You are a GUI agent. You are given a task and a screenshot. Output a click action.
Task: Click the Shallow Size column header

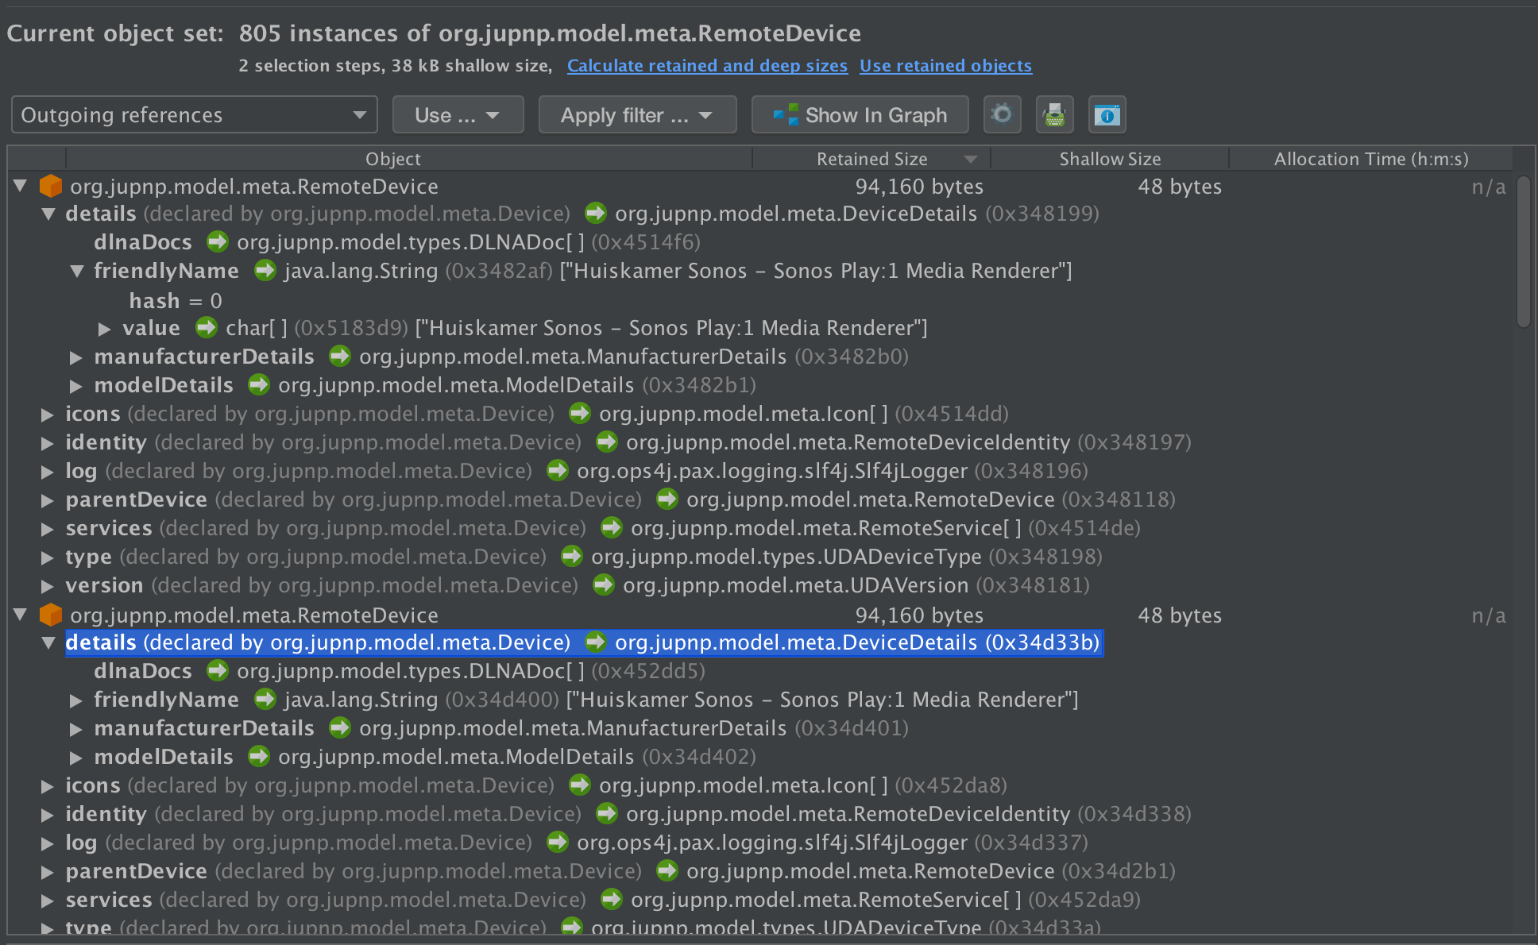(x=1110, y=159)
